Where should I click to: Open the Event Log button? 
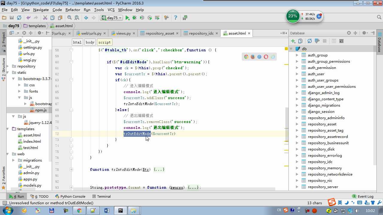[363, 196]
